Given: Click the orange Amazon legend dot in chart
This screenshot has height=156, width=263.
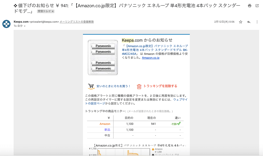Looking at the screenshot, I should (153, 149).
